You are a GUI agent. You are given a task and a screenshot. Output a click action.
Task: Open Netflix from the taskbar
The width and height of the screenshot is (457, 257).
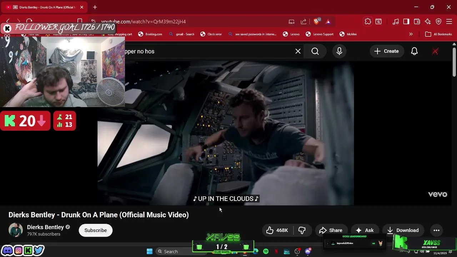click(x=276, y=252)
